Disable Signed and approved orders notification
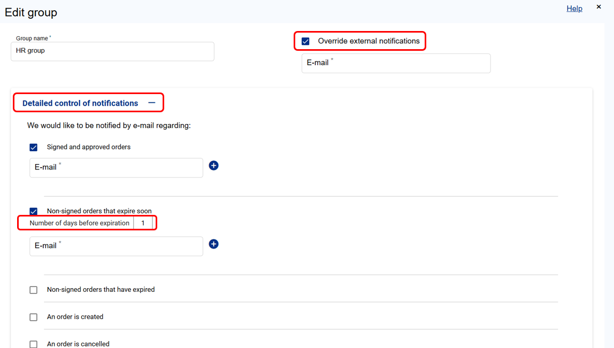This screenshot has width=614, height=348. [34, 148]
